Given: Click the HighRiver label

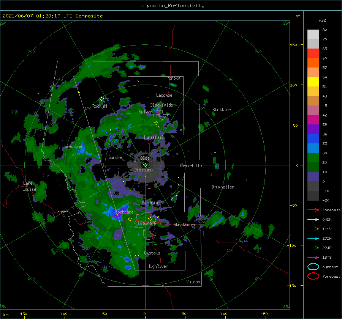Looking at the screenshot, I should pos(158,266).
